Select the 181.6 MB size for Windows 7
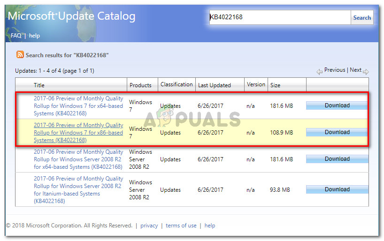 [x=281, y=105]
